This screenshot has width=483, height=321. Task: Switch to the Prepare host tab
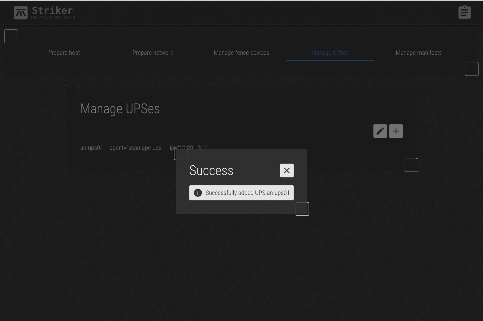(64, 53)
